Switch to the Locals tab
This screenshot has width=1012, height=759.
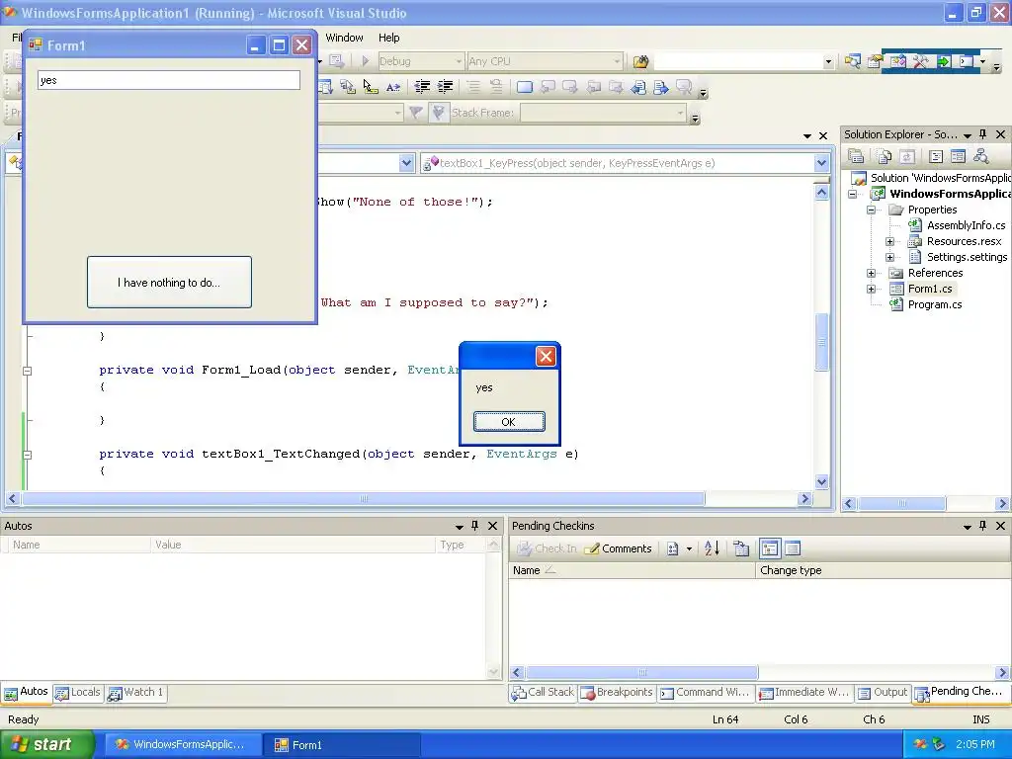pos(78,693)
